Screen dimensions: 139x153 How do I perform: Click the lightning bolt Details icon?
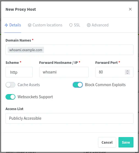tap(6, 25)
